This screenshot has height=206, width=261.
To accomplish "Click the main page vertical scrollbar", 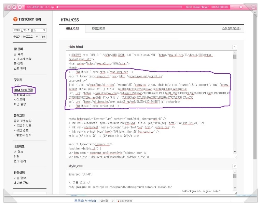I will pyautogui.click(x=255, y=87).
